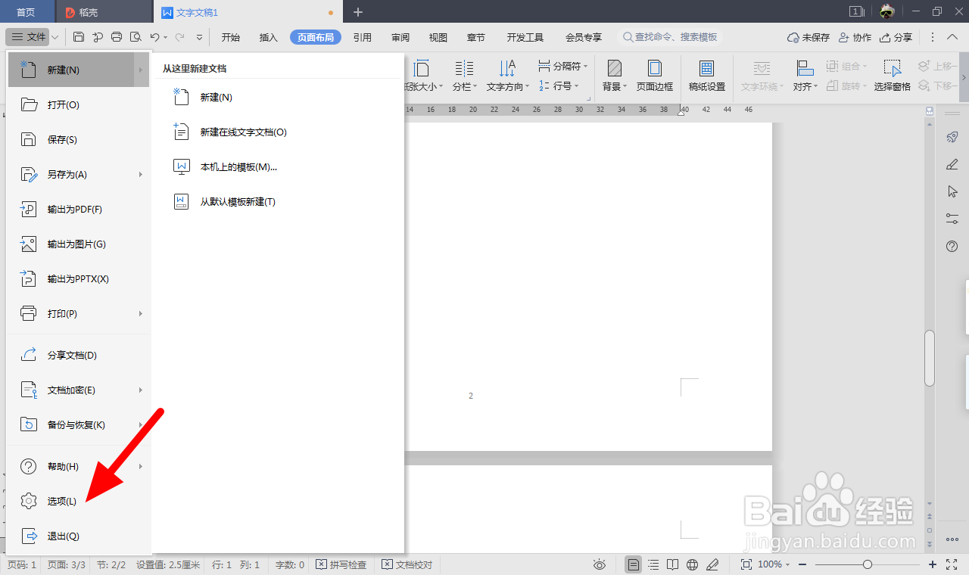Click the sliders settings icon in right sidebar

coord(952,219)
